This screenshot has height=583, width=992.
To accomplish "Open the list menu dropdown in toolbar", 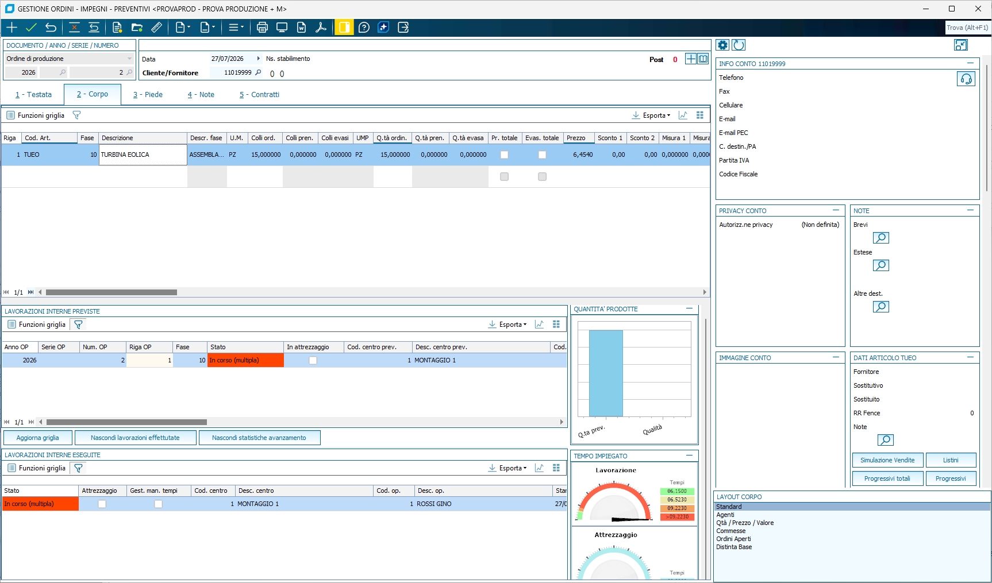I will [236, 28].
